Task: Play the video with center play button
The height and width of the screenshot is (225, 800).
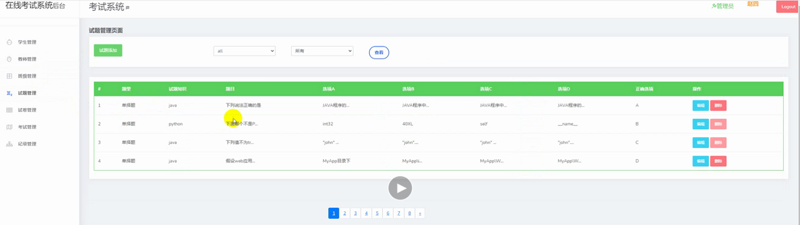Action: [400, 188]
